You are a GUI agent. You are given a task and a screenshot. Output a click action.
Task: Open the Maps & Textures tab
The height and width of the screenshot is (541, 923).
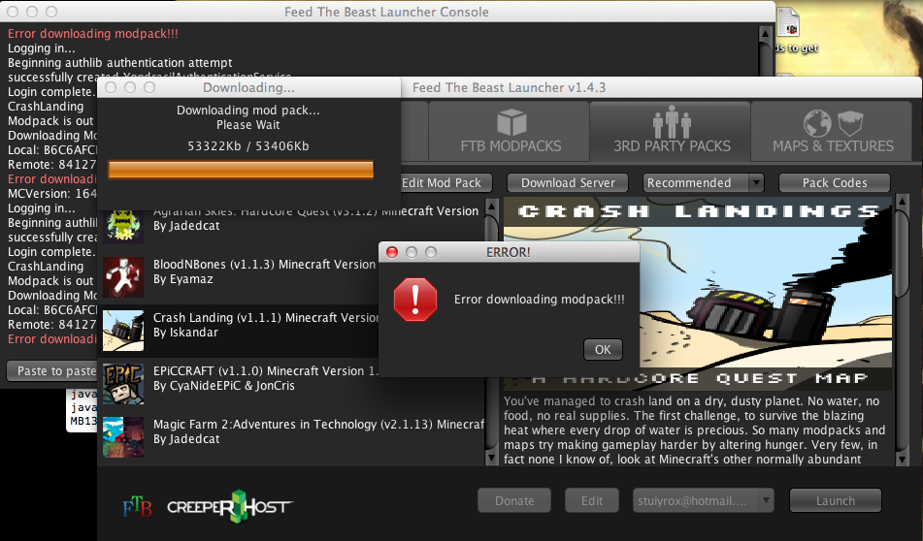[833, 132]
